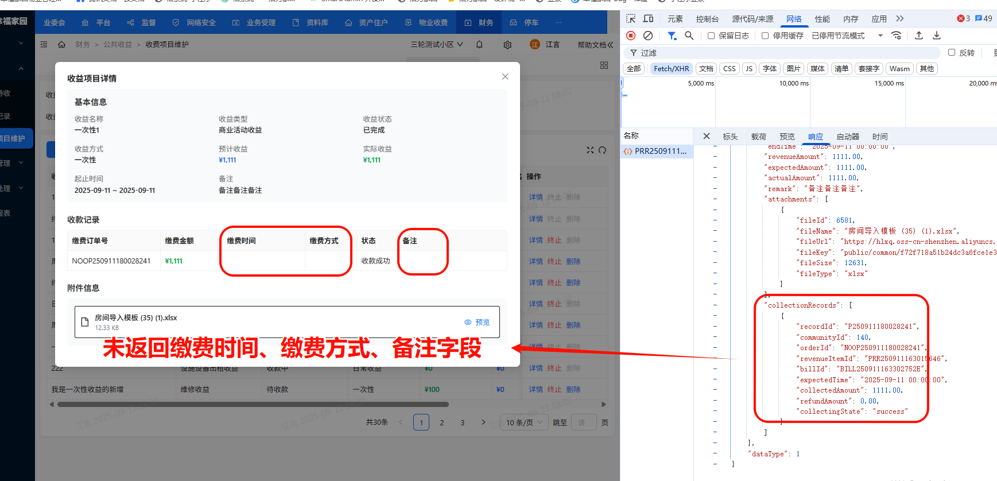
Task: Tick the 反转 checkbox
Action: 952,52
